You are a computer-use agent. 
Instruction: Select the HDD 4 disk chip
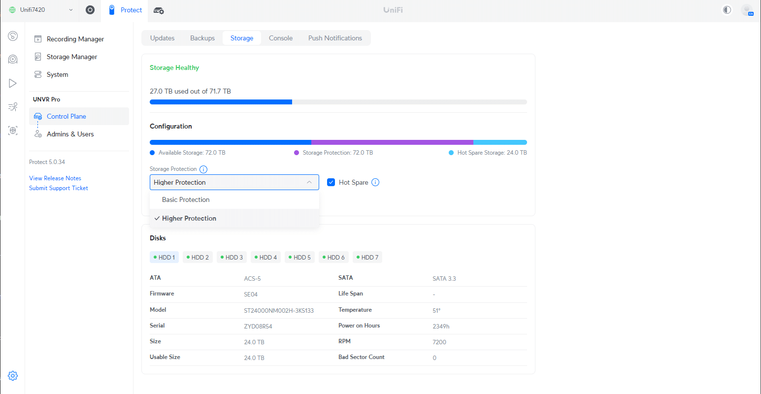point(265,257)
